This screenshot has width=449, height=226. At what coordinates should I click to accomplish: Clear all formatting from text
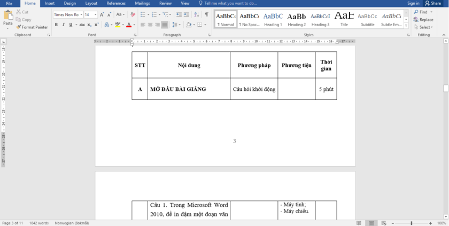pyautogui.click(x=134, y=14)
